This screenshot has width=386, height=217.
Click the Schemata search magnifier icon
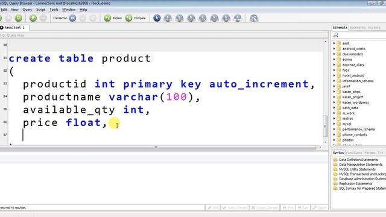(335, 35)
